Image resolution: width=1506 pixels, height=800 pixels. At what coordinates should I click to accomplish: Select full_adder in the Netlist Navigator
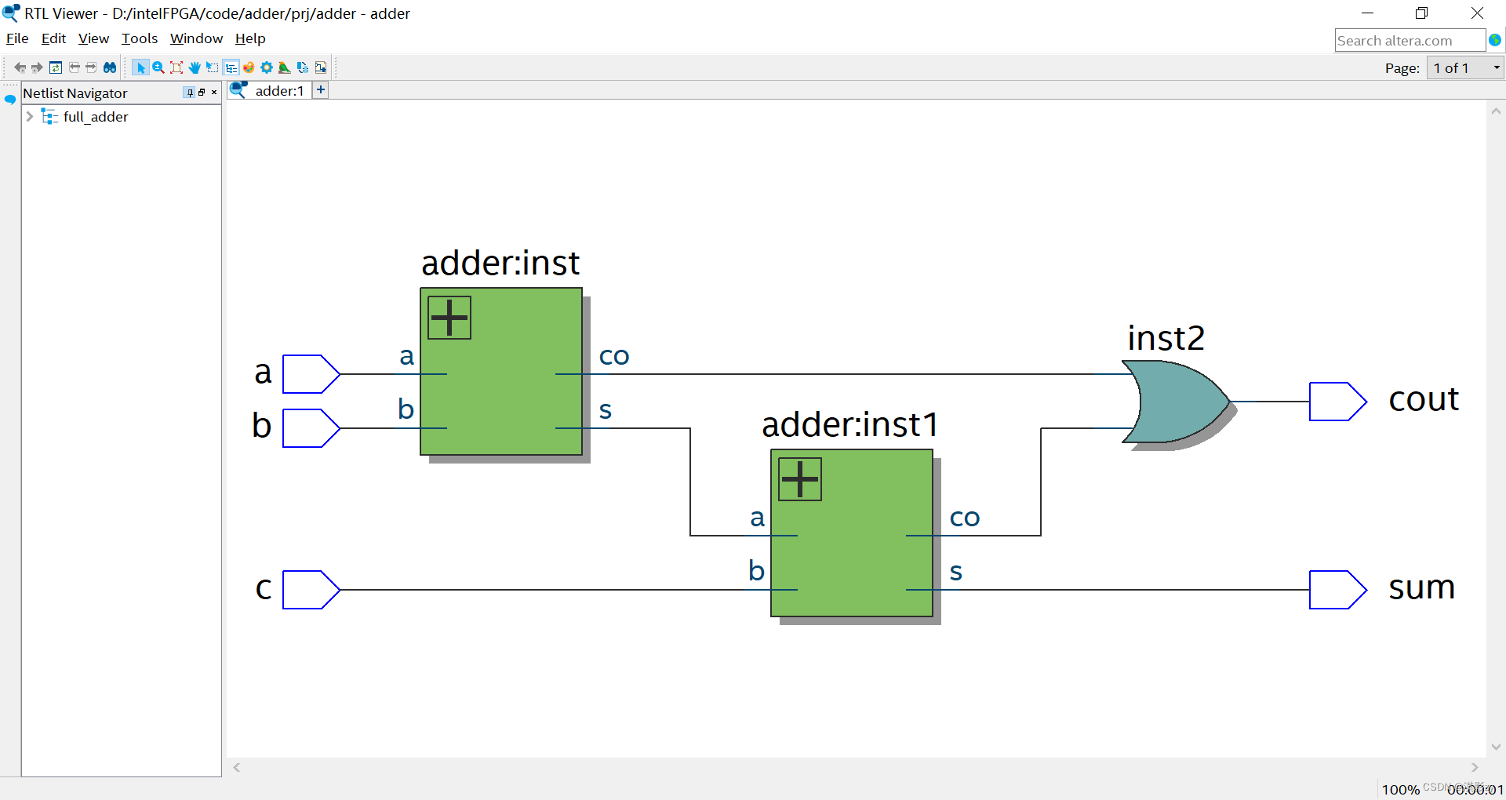(95, 117)
